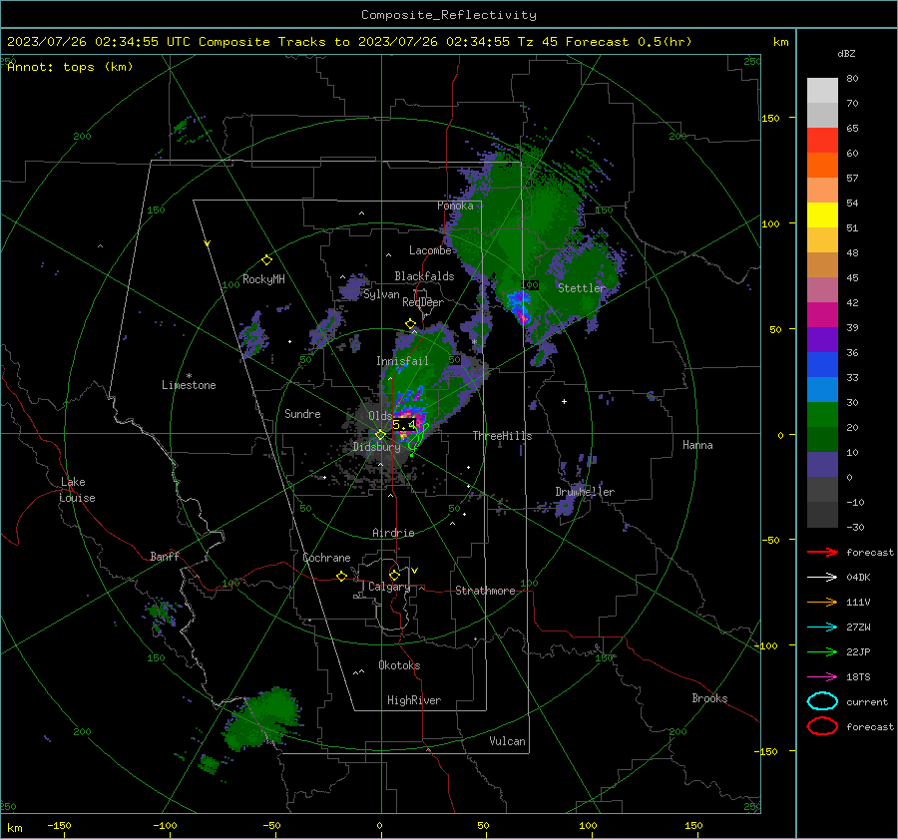Click the Vulcan city label
Screen dimensions: 898x839
507,741
